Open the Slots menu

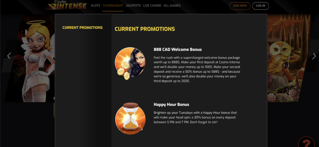[95, 6]
